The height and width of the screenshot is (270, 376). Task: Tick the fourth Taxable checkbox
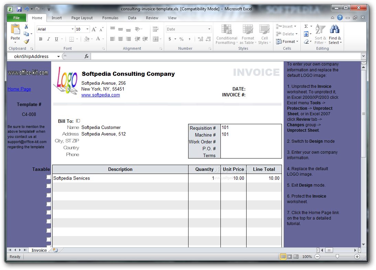pos(49,204)
